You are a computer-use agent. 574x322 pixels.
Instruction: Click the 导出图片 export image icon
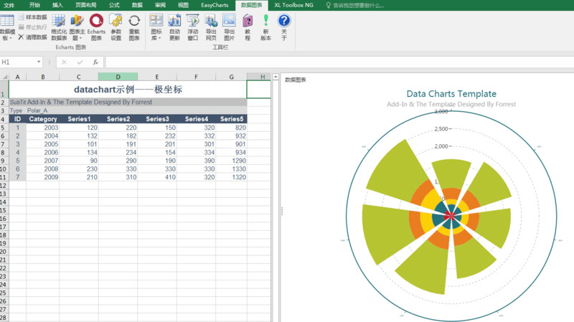(x=229, y=27)
